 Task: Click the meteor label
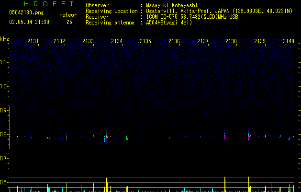[x=68, y=15]
